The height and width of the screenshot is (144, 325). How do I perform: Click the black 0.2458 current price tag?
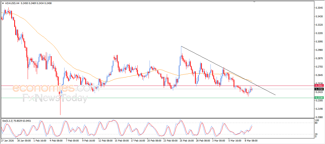click(319, 89)
